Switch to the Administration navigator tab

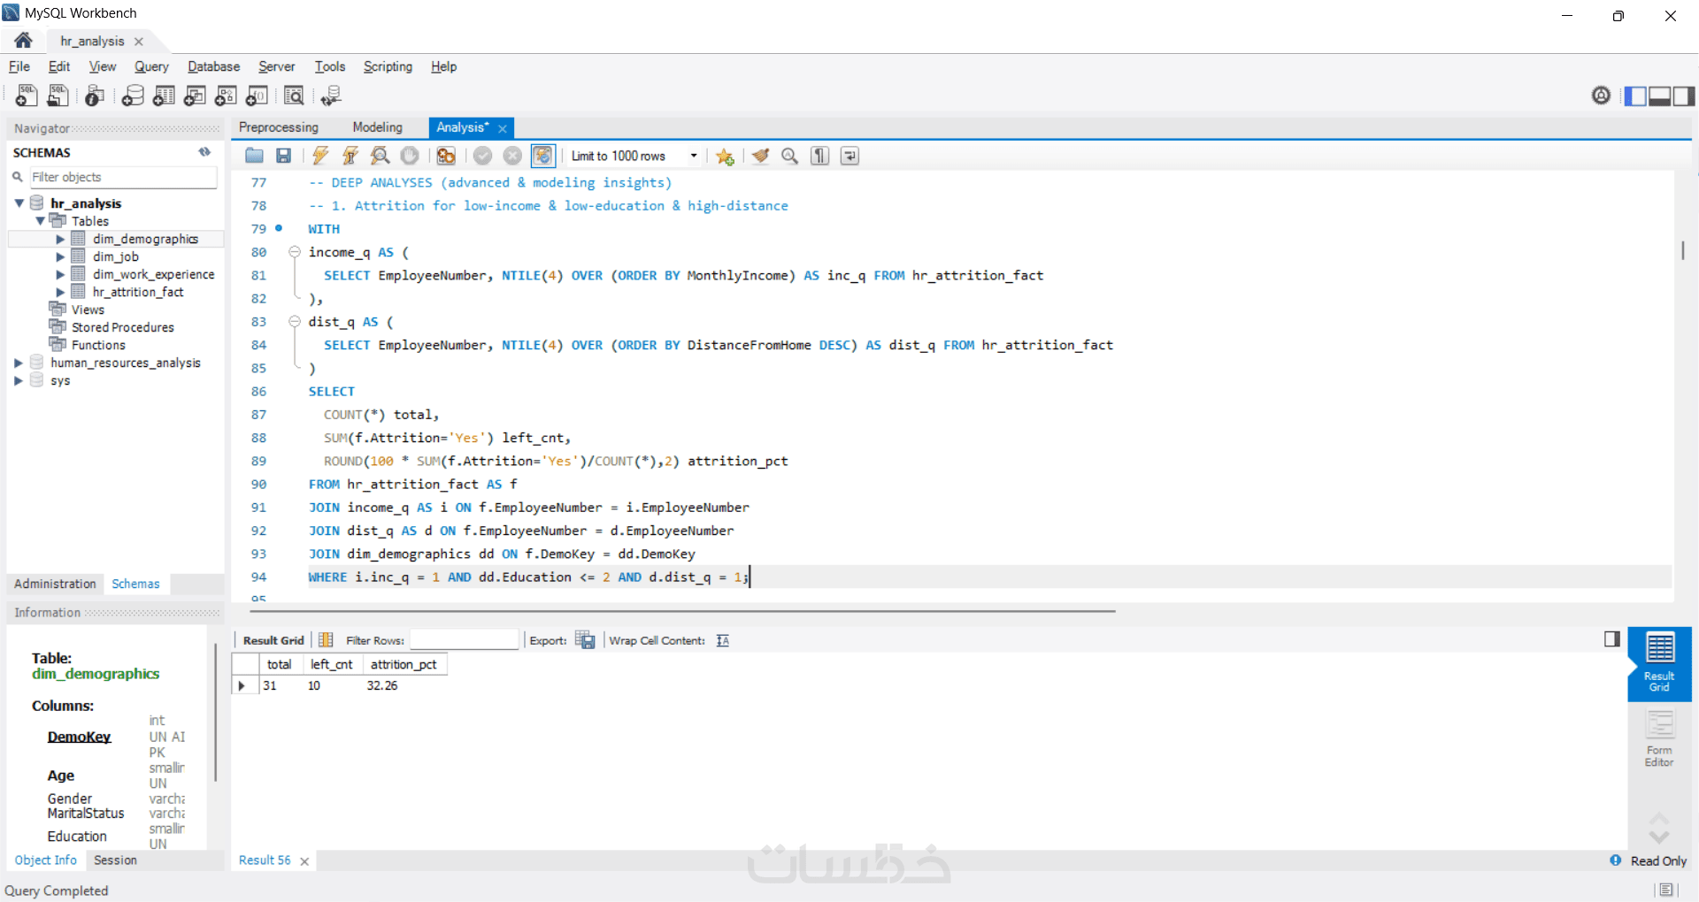coord(55,584)
